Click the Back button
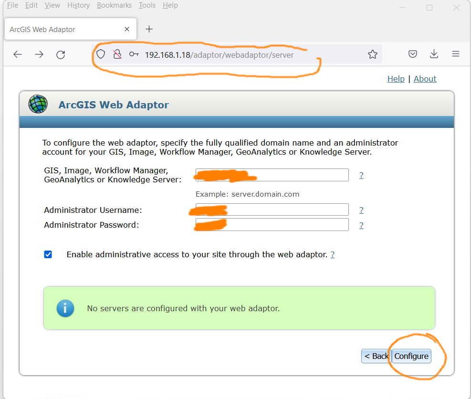 tap(377, 356)
